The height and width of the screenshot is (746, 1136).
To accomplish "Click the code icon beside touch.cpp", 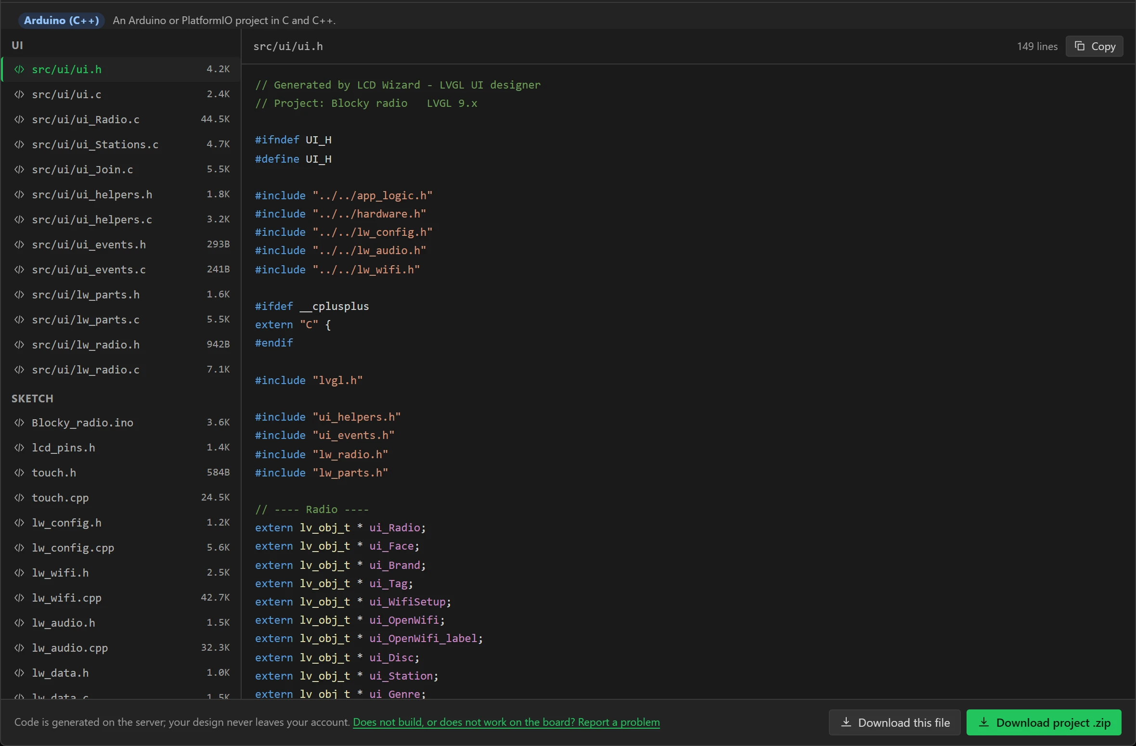I will click(x=19, y=498).
